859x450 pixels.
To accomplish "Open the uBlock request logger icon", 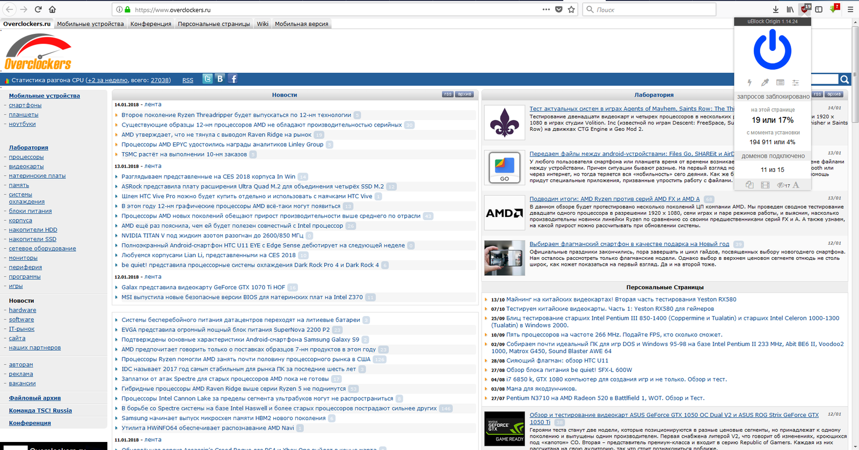I will click(x=780, y=82).
